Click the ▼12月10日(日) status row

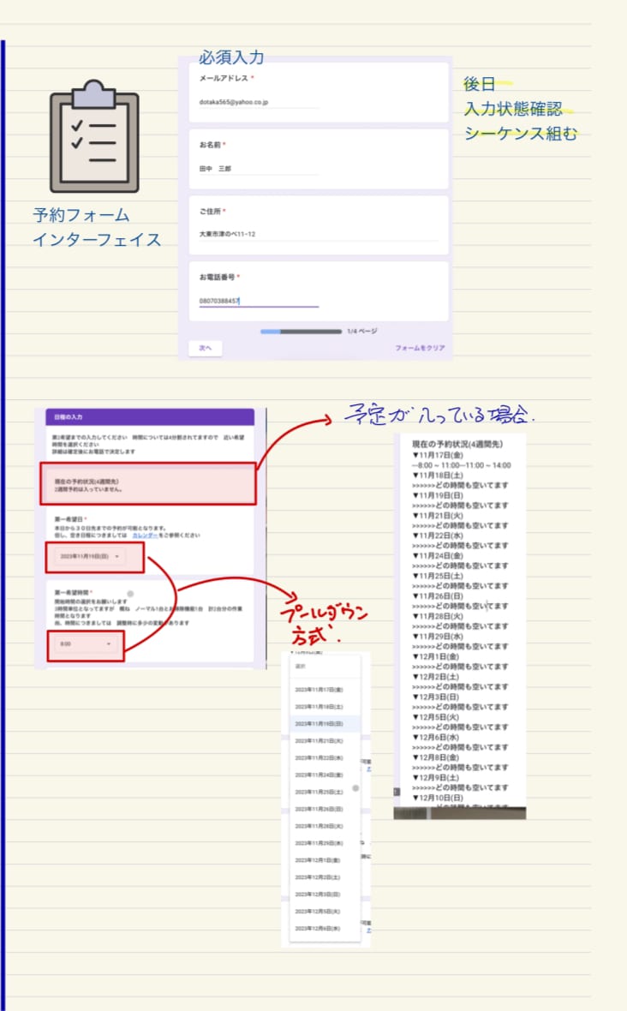[x=438, y=798]
